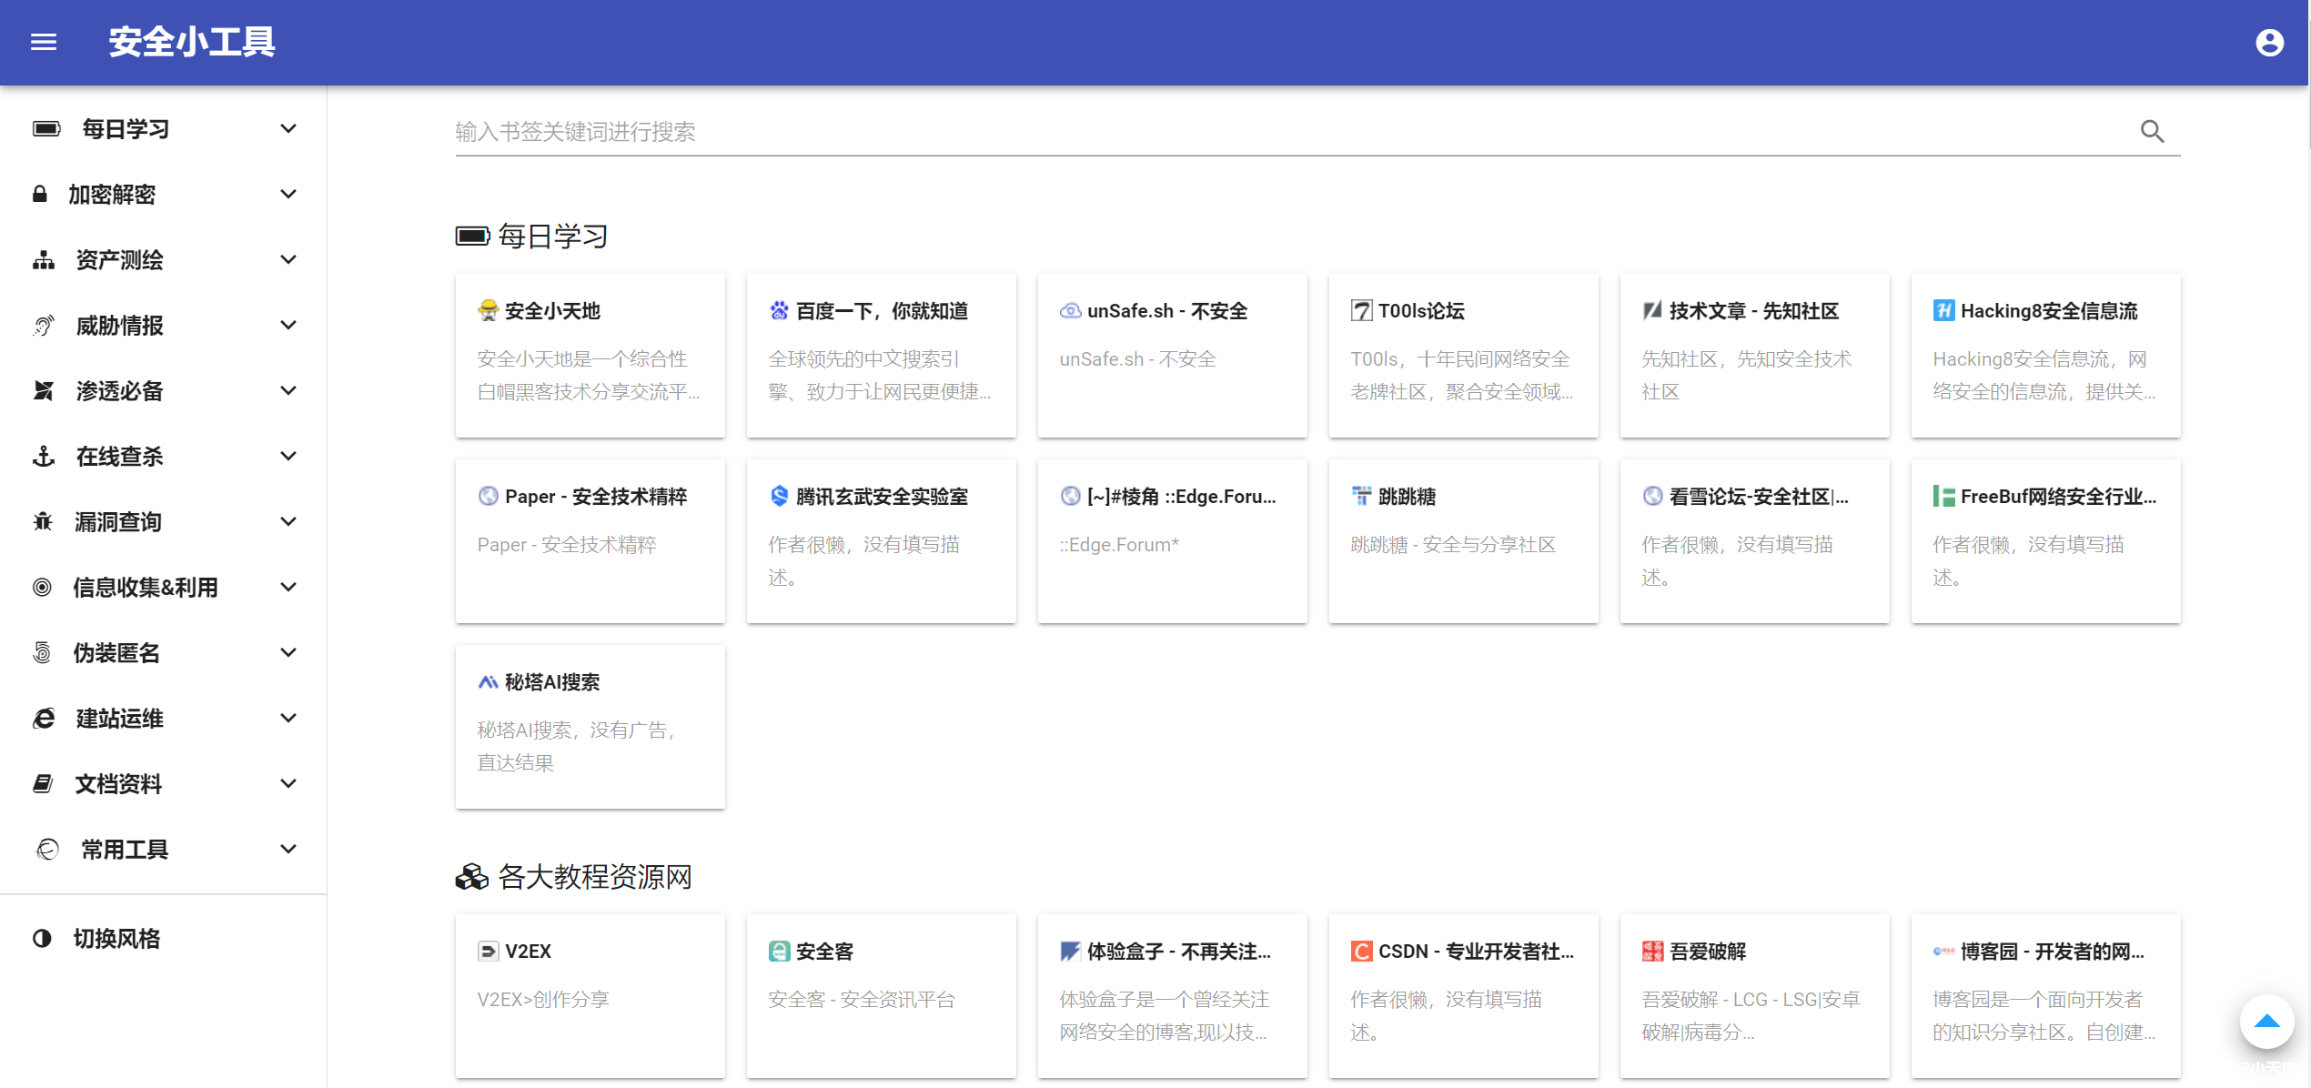Click the back-to-top floating button
Viewport: 2311px width, 1088px height.
point(2267,1022)
